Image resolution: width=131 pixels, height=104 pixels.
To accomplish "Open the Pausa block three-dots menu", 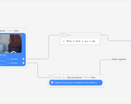I will coord(97,35).
